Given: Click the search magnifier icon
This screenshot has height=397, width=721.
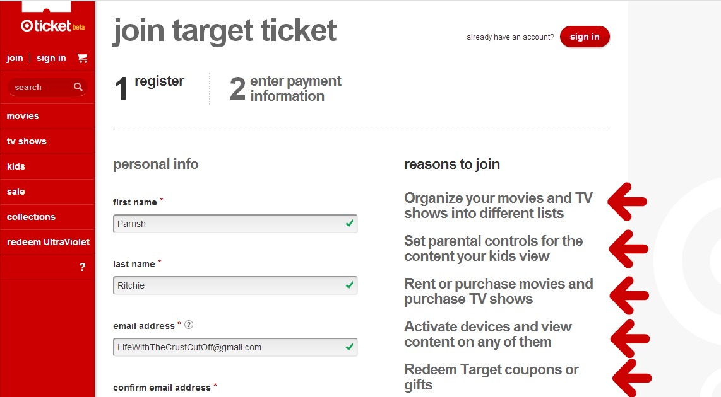Looking at the screenshot, I should coord(78,87).
